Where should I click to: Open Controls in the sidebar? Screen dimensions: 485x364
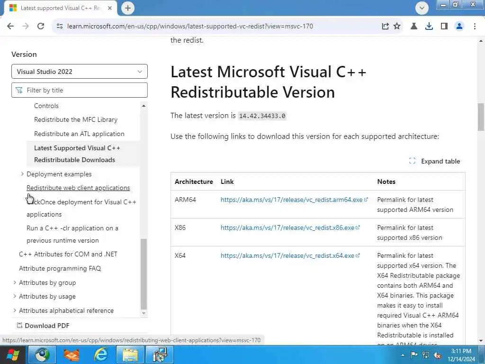pos(46,106)
